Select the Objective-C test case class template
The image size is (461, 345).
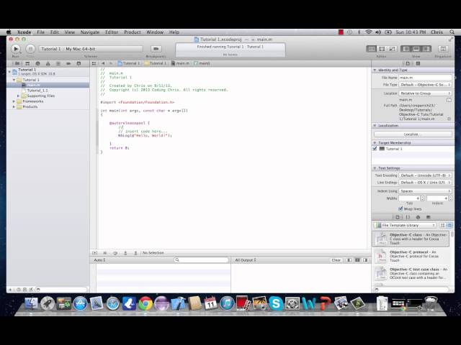(411, 273)
